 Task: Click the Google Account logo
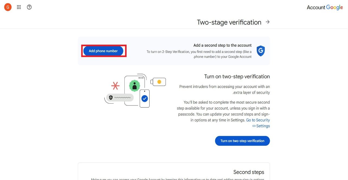pos(325,8)
